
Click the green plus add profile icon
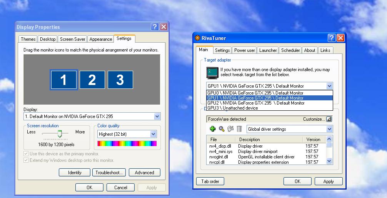(212, 129)
